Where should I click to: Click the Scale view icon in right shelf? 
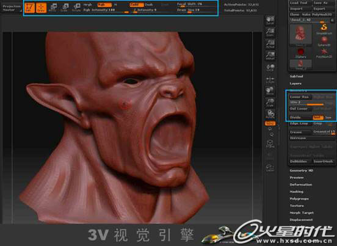pyautogui.click(x=270, y=103)
